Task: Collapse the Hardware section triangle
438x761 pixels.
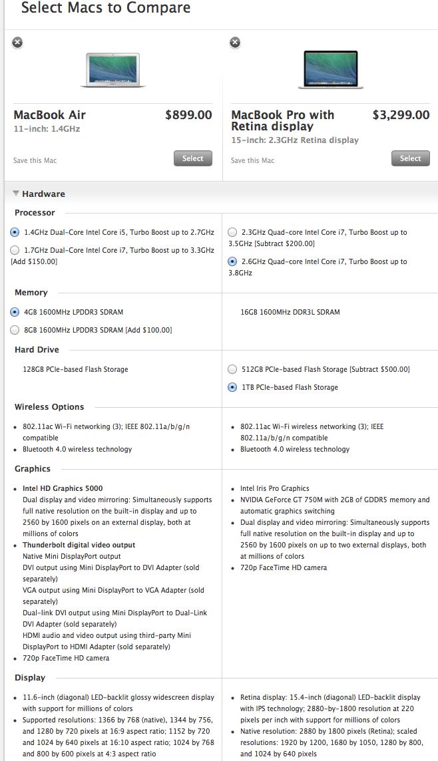Action: pos(16,194)
